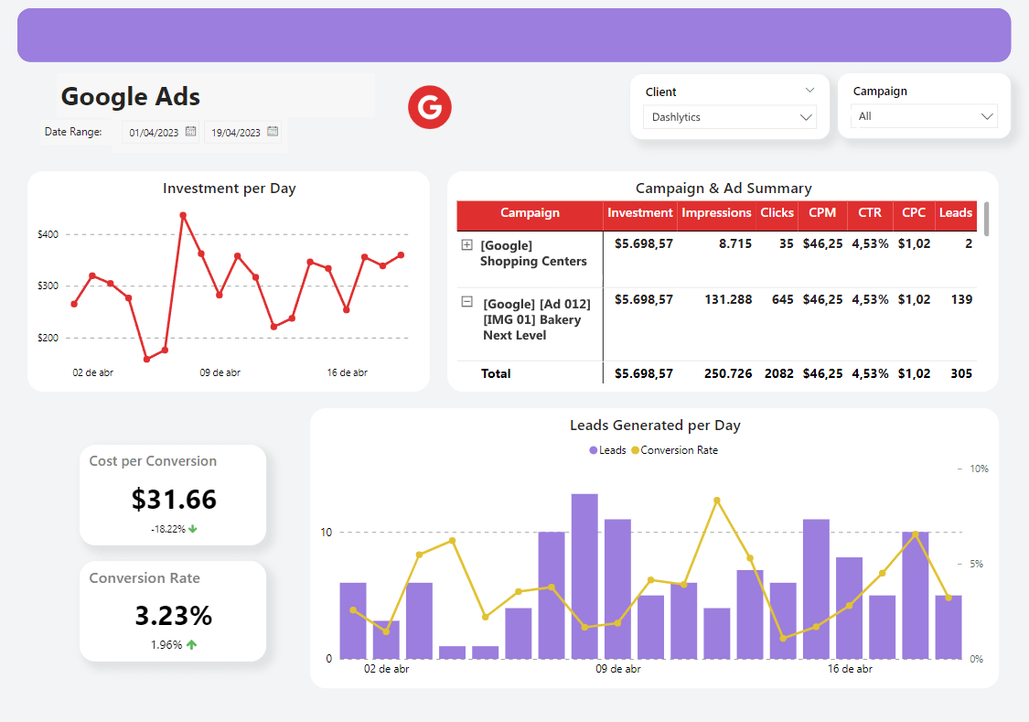Click the 16 de abr label on Leads chart
This screenshot has height=722, width=1029.
click(x=850, y=669)
